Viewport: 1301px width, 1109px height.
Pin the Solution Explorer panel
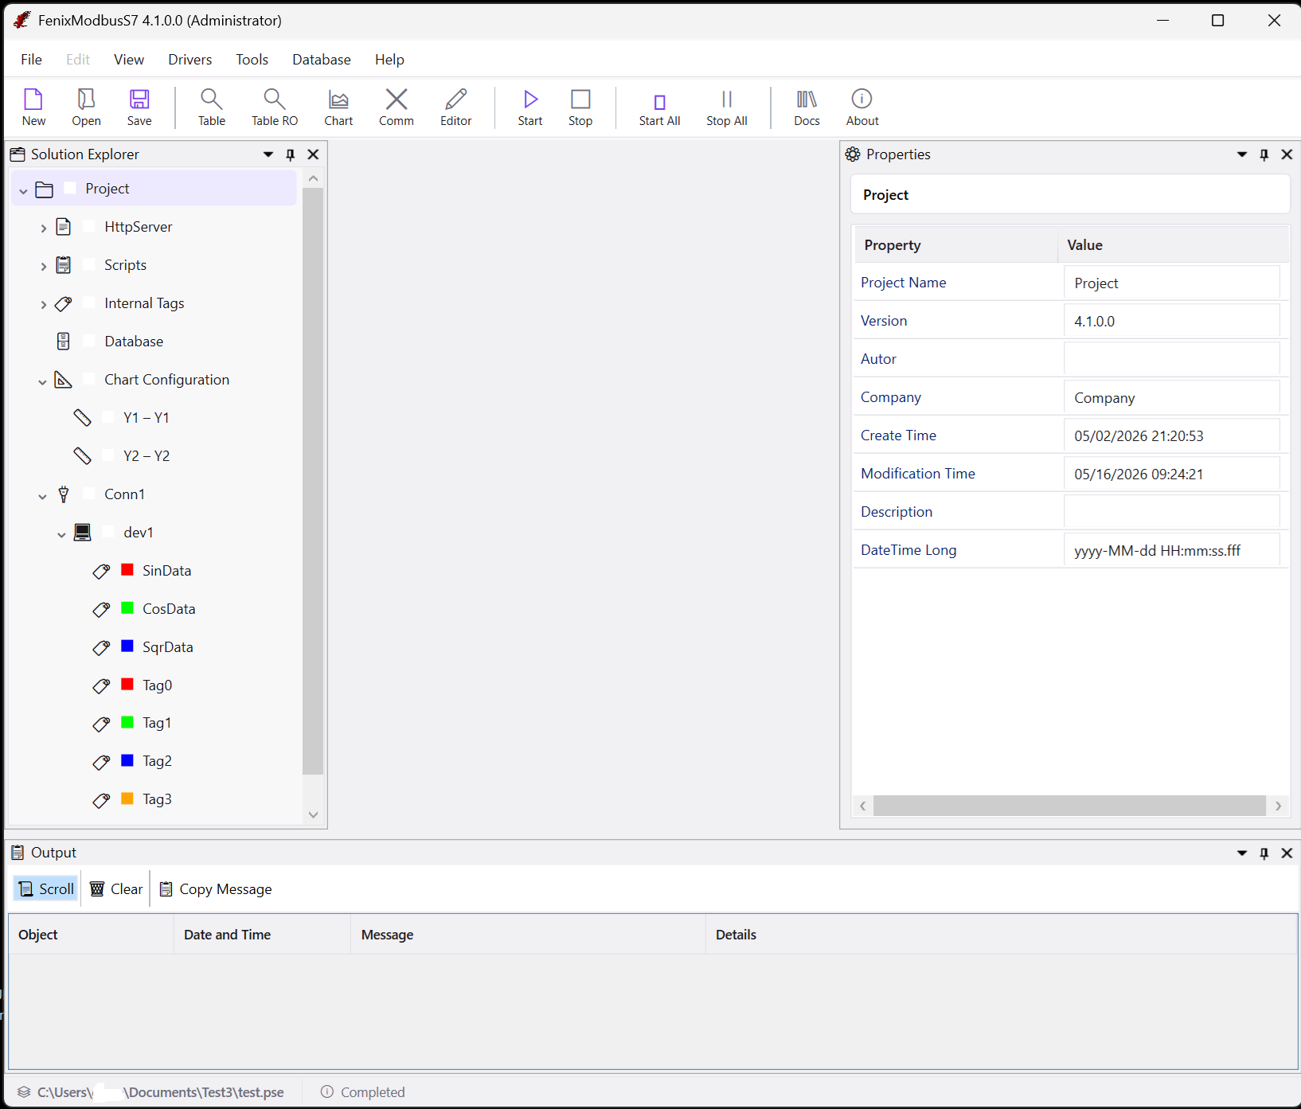tap(291, 154)
